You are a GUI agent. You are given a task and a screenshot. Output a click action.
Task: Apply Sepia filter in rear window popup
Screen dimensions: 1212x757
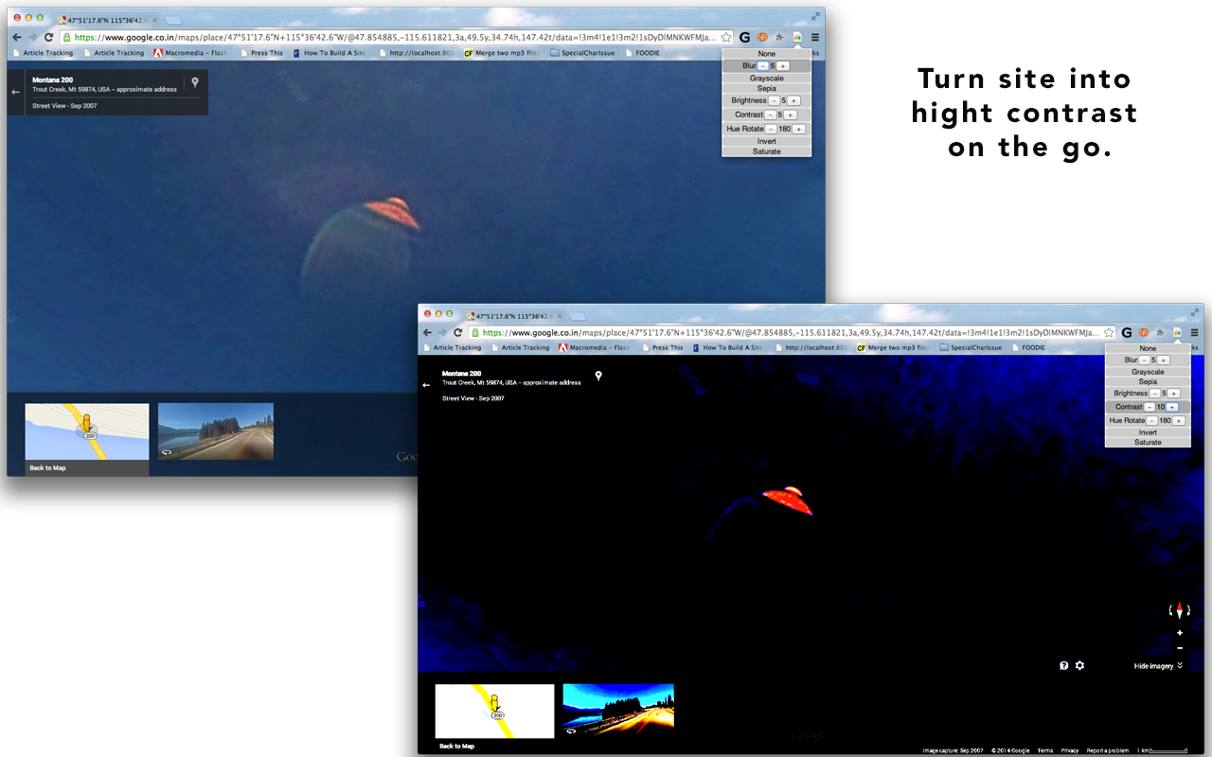[x=767, y=89]
